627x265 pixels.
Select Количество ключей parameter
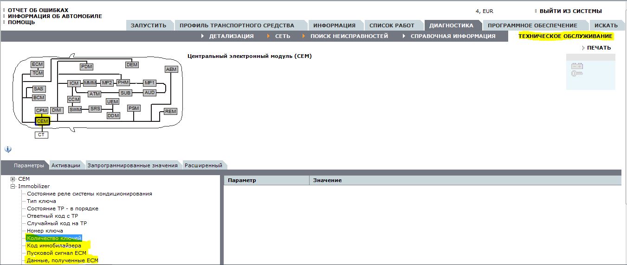(x=54, y=238)
